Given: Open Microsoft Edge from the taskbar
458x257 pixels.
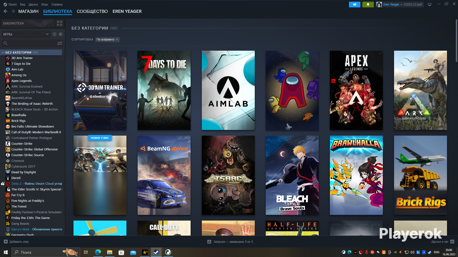Looking at the screenshot, I should 98,252.
